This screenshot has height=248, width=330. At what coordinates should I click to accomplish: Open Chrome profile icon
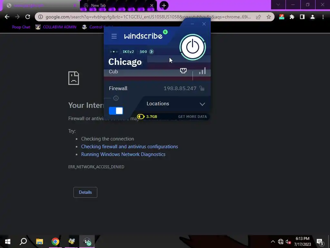(x=313, y=17)
